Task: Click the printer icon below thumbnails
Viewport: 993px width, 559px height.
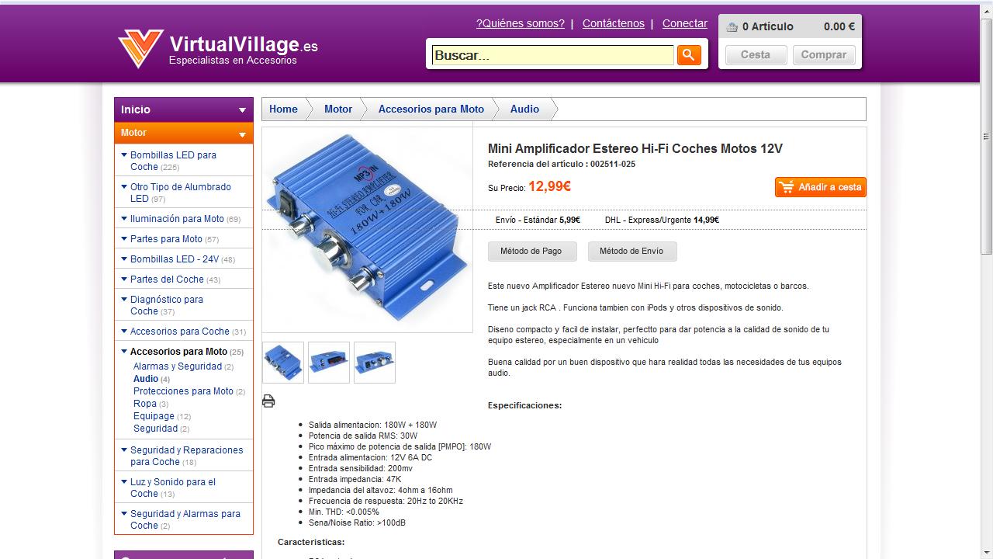Action: (x=268, y=401)
